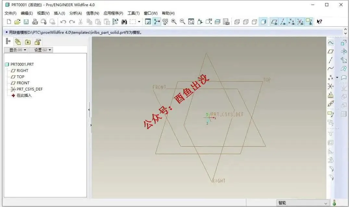This screenshot has width=349, height=207.
Task: Open the 分析(A) menu
Action: pos(76,13)
